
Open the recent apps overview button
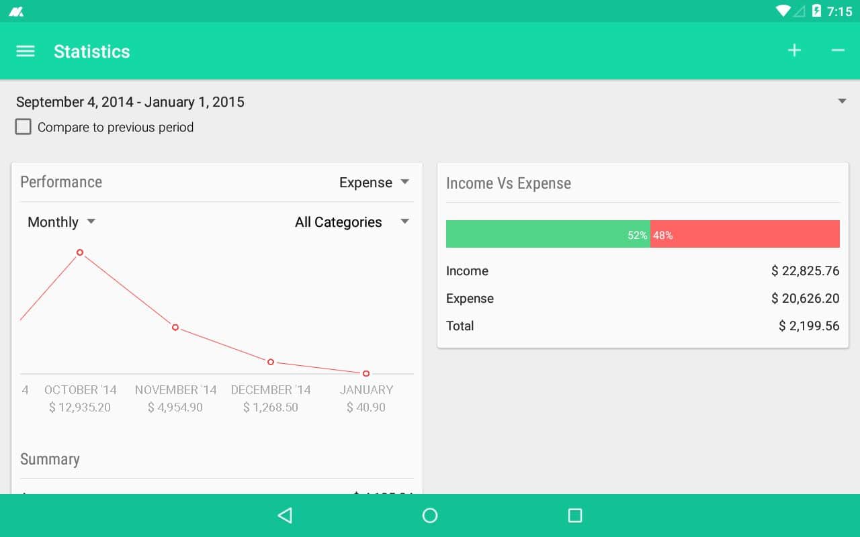tap(574, 516)
